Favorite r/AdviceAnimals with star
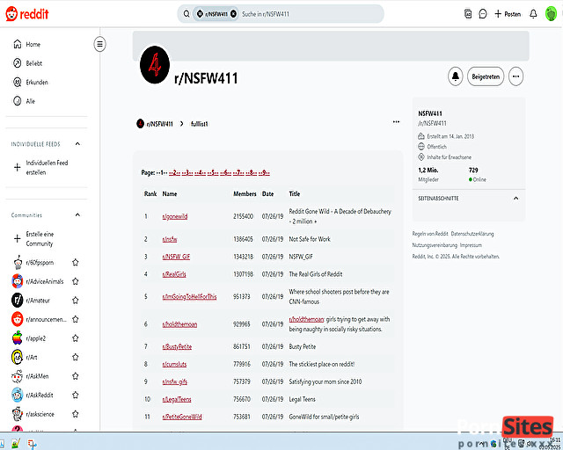 point(75,281)
